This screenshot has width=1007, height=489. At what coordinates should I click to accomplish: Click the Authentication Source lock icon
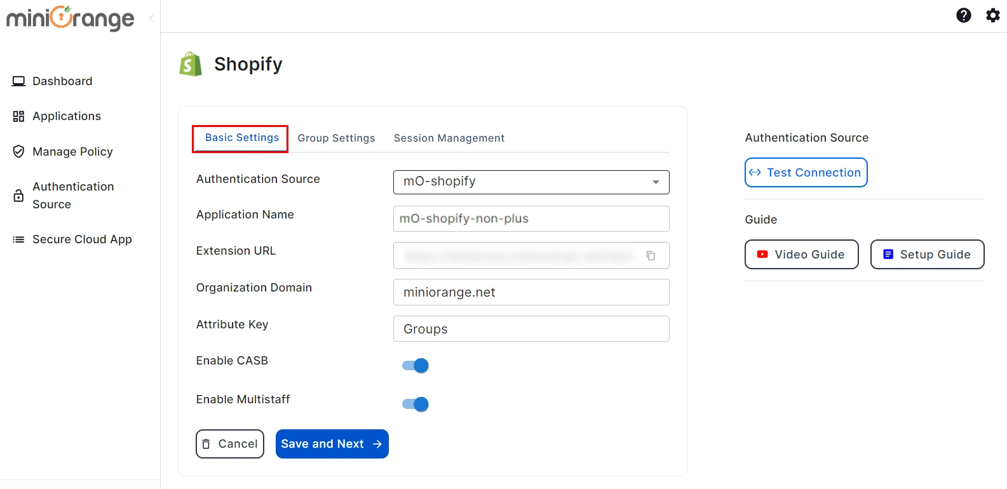[x=19, y=196]
